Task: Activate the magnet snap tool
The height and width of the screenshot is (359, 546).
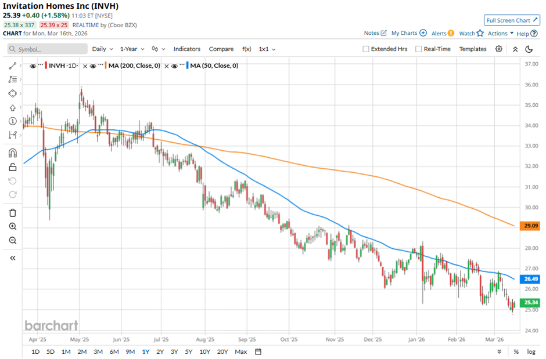Action: click(x=13, y=153)
